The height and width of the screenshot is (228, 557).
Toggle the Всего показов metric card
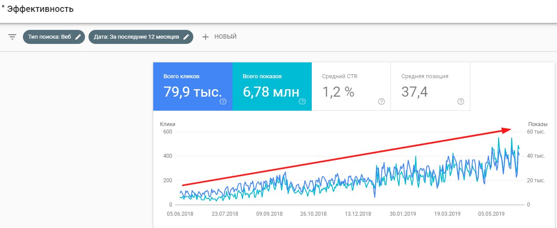(272, 86)
